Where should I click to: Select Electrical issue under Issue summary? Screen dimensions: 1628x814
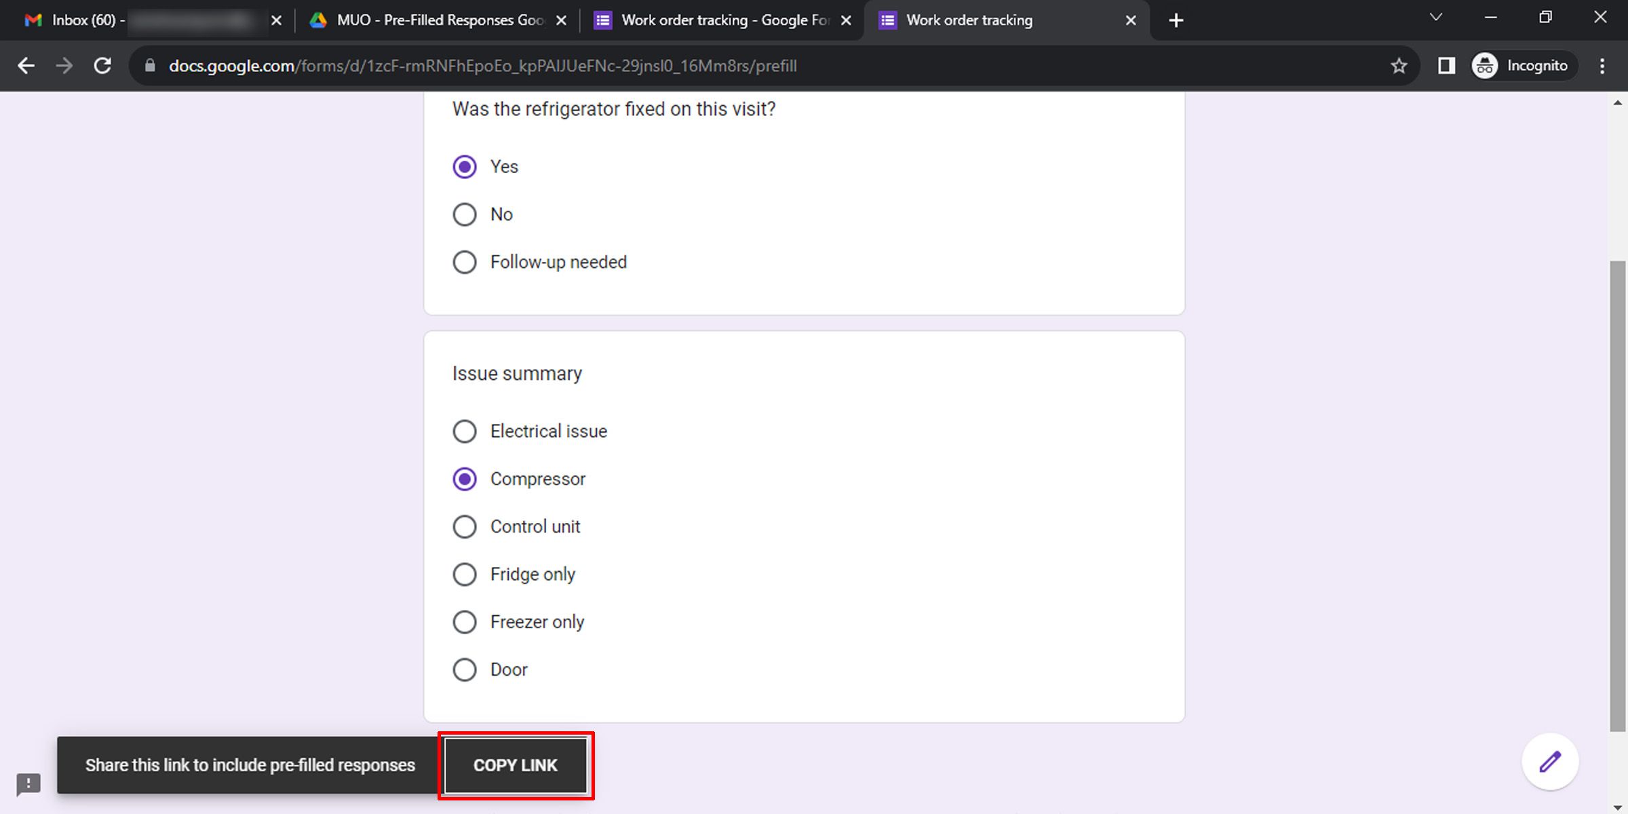click(465, 431)
